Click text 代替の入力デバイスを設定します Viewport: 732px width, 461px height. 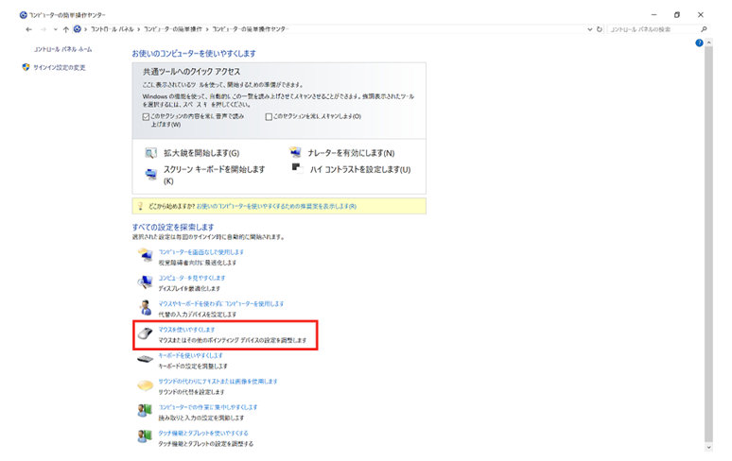click(198, 315)
